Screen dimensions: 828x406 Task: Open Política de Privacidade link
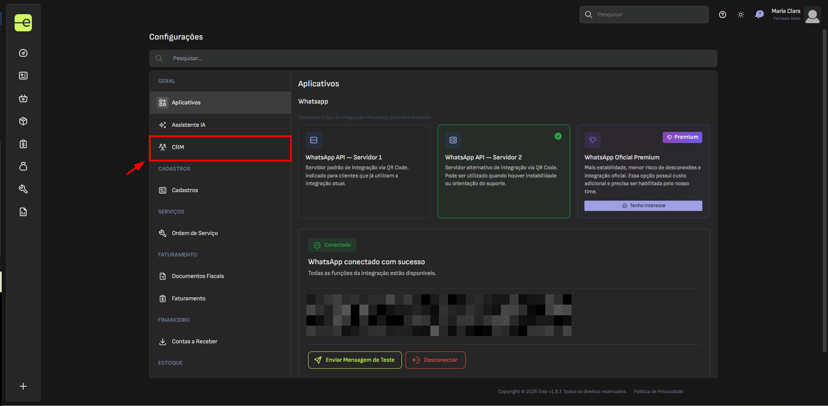pyautogui.click(x=658, y=391)
